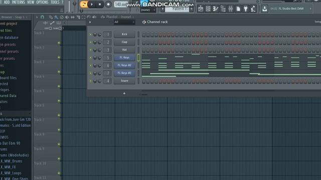Open the Browser toolbar icon
The height and width of the screenshot is (180, 321).
point(223,9)
